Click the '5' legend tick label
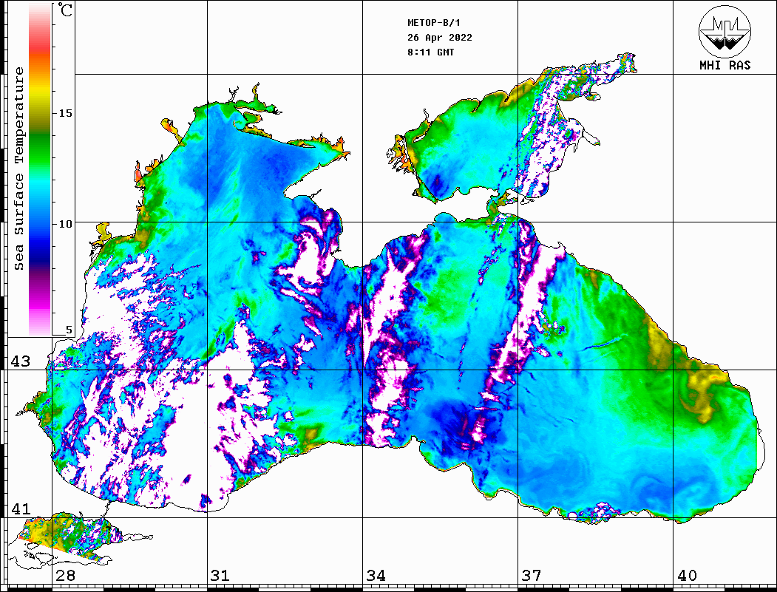The image size is (777, 592). click(69, 330)
